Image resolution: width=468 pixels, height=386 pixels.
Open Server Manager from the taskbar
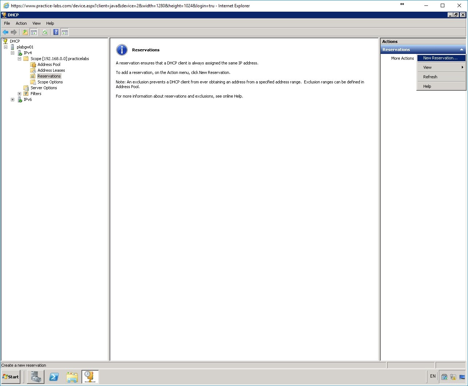coord(35,377)
